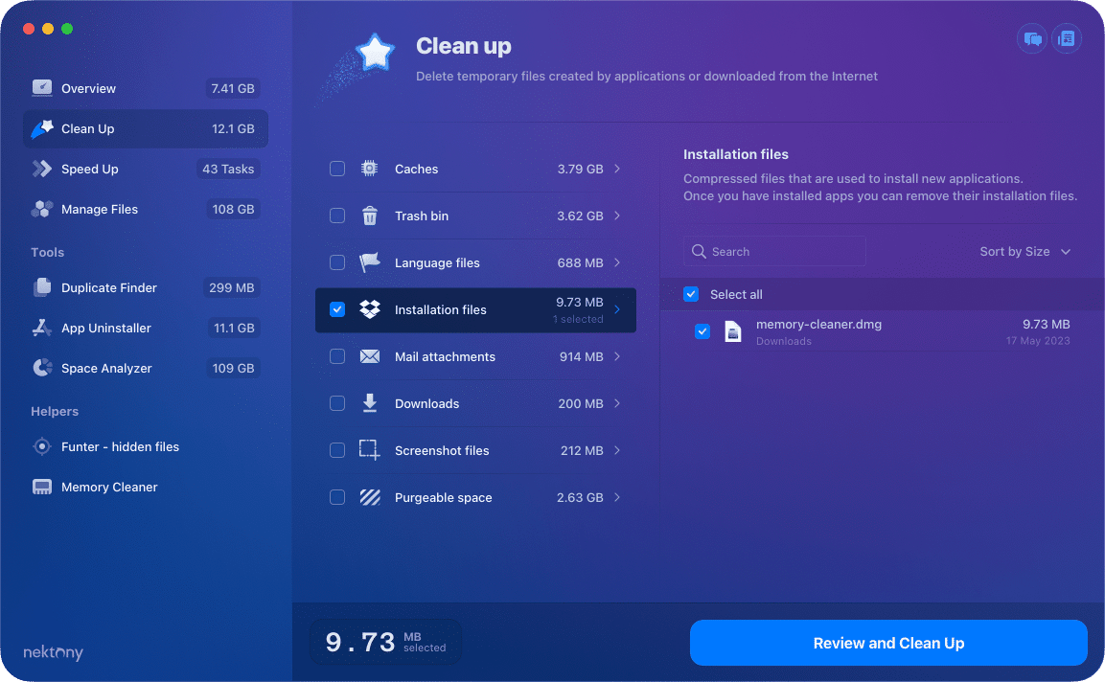Click the 12.1 GB Clean Up badge
Image resolution: width=1105 pixels, height=682 pixels.
233,129
